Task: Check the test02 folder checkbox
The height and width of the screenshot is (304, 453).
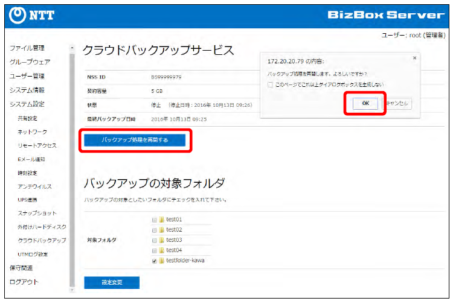Action: tap(155, 230)
